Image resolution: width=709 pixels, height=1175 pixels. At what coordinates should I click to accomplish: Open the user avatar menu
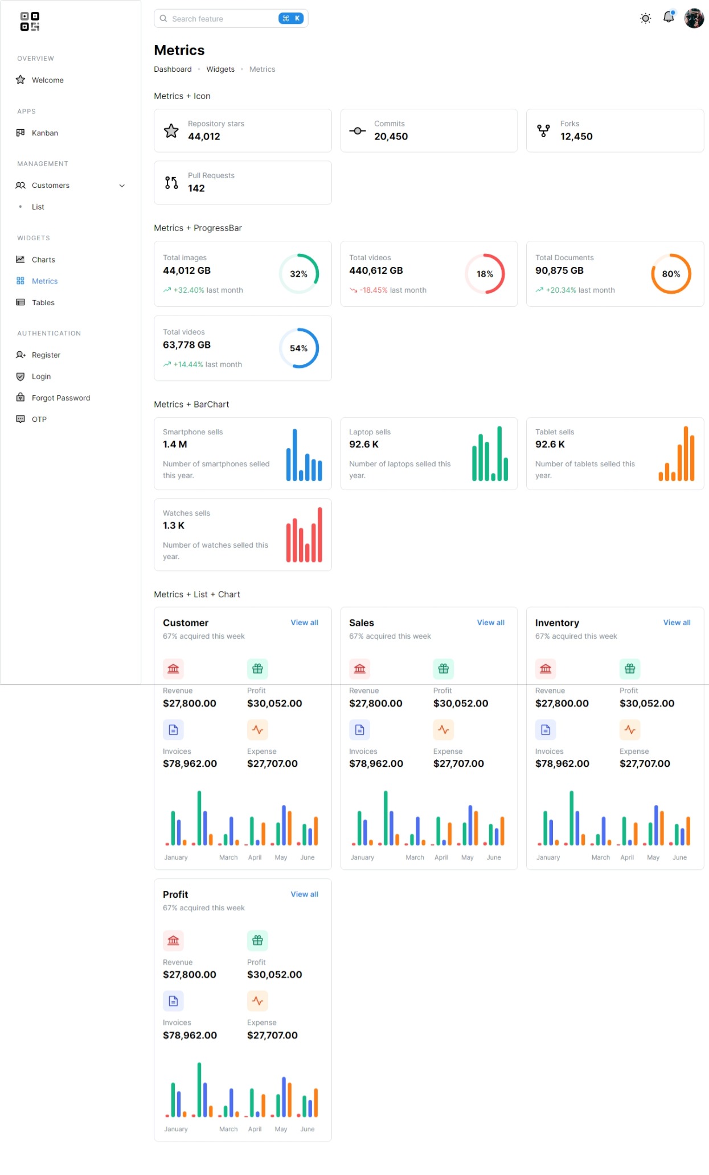coord(694,18)
